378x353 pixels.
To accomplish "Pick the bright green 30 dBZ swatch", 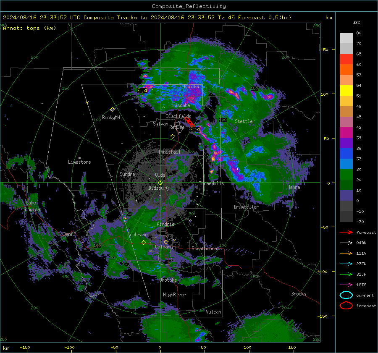I will point(346,175).
